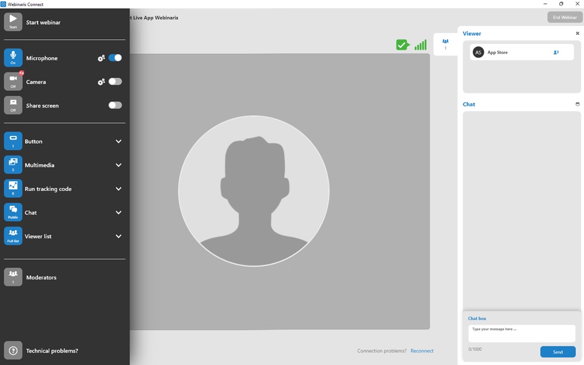Expand the Button section chevron
The width and height of the screenshot is (584, 365).
pos(119,141)
